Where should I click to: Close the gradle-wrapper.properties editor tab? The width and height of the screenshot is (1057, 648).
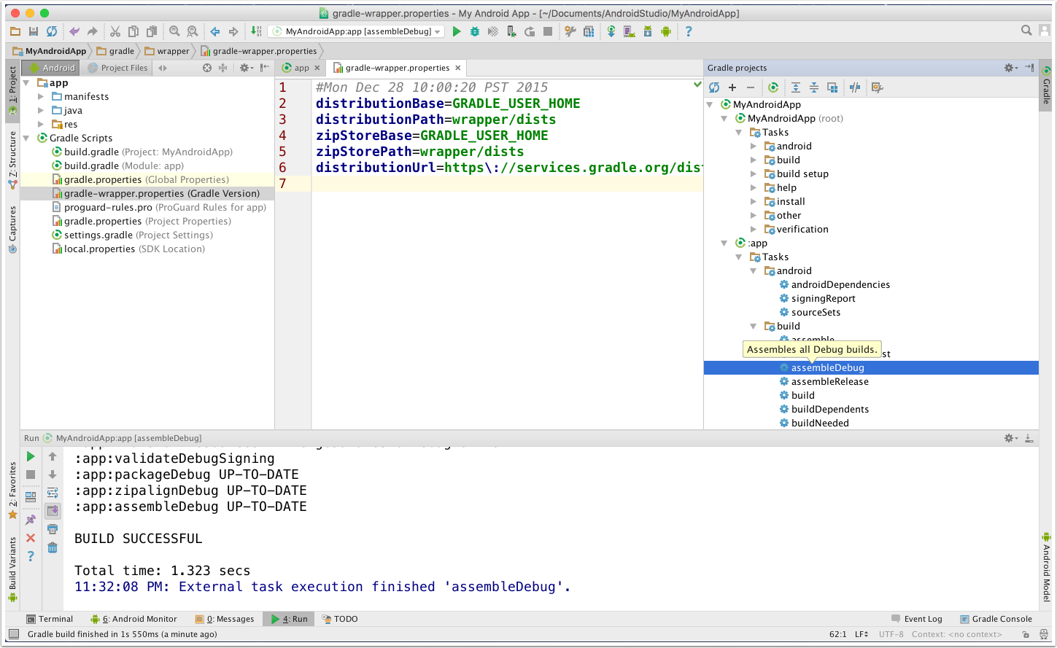click(x=458, y=68)
